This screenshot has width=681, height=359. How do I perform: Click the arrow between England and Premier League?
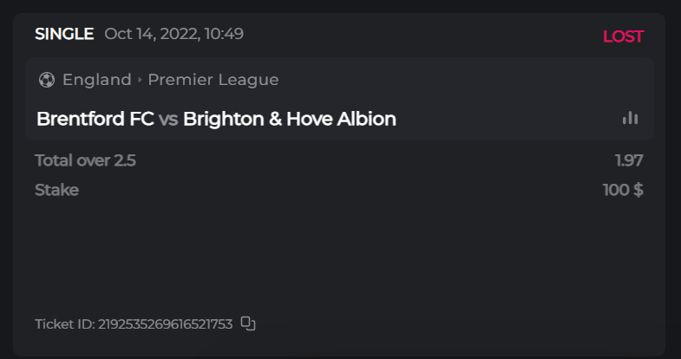point(140,80)
